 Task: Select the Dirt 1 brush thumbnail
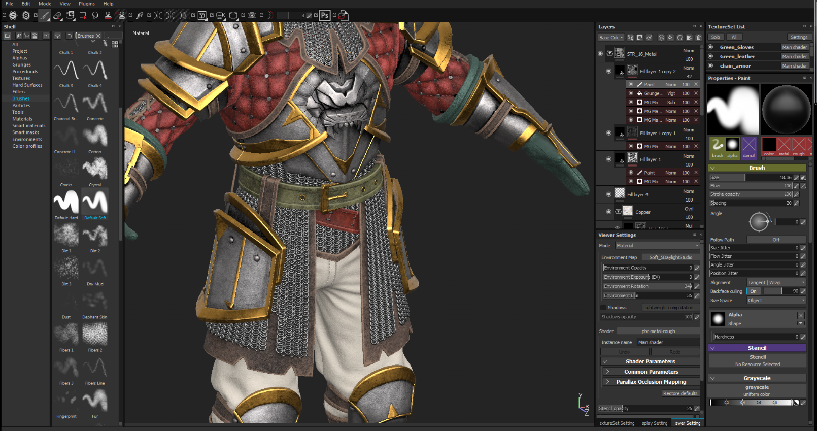point(66,236)
